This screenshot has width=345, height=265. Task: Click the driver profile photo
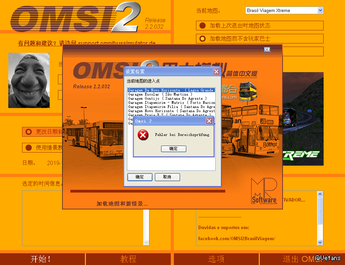click(x=29, y=80)
